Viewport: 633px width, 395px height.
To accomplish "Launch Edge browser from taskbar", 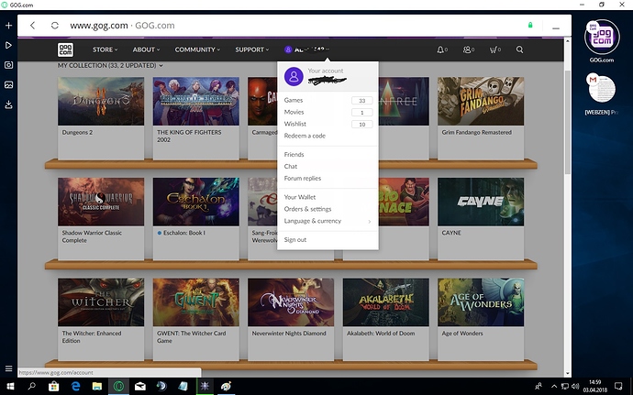I will tap(75, 386).
